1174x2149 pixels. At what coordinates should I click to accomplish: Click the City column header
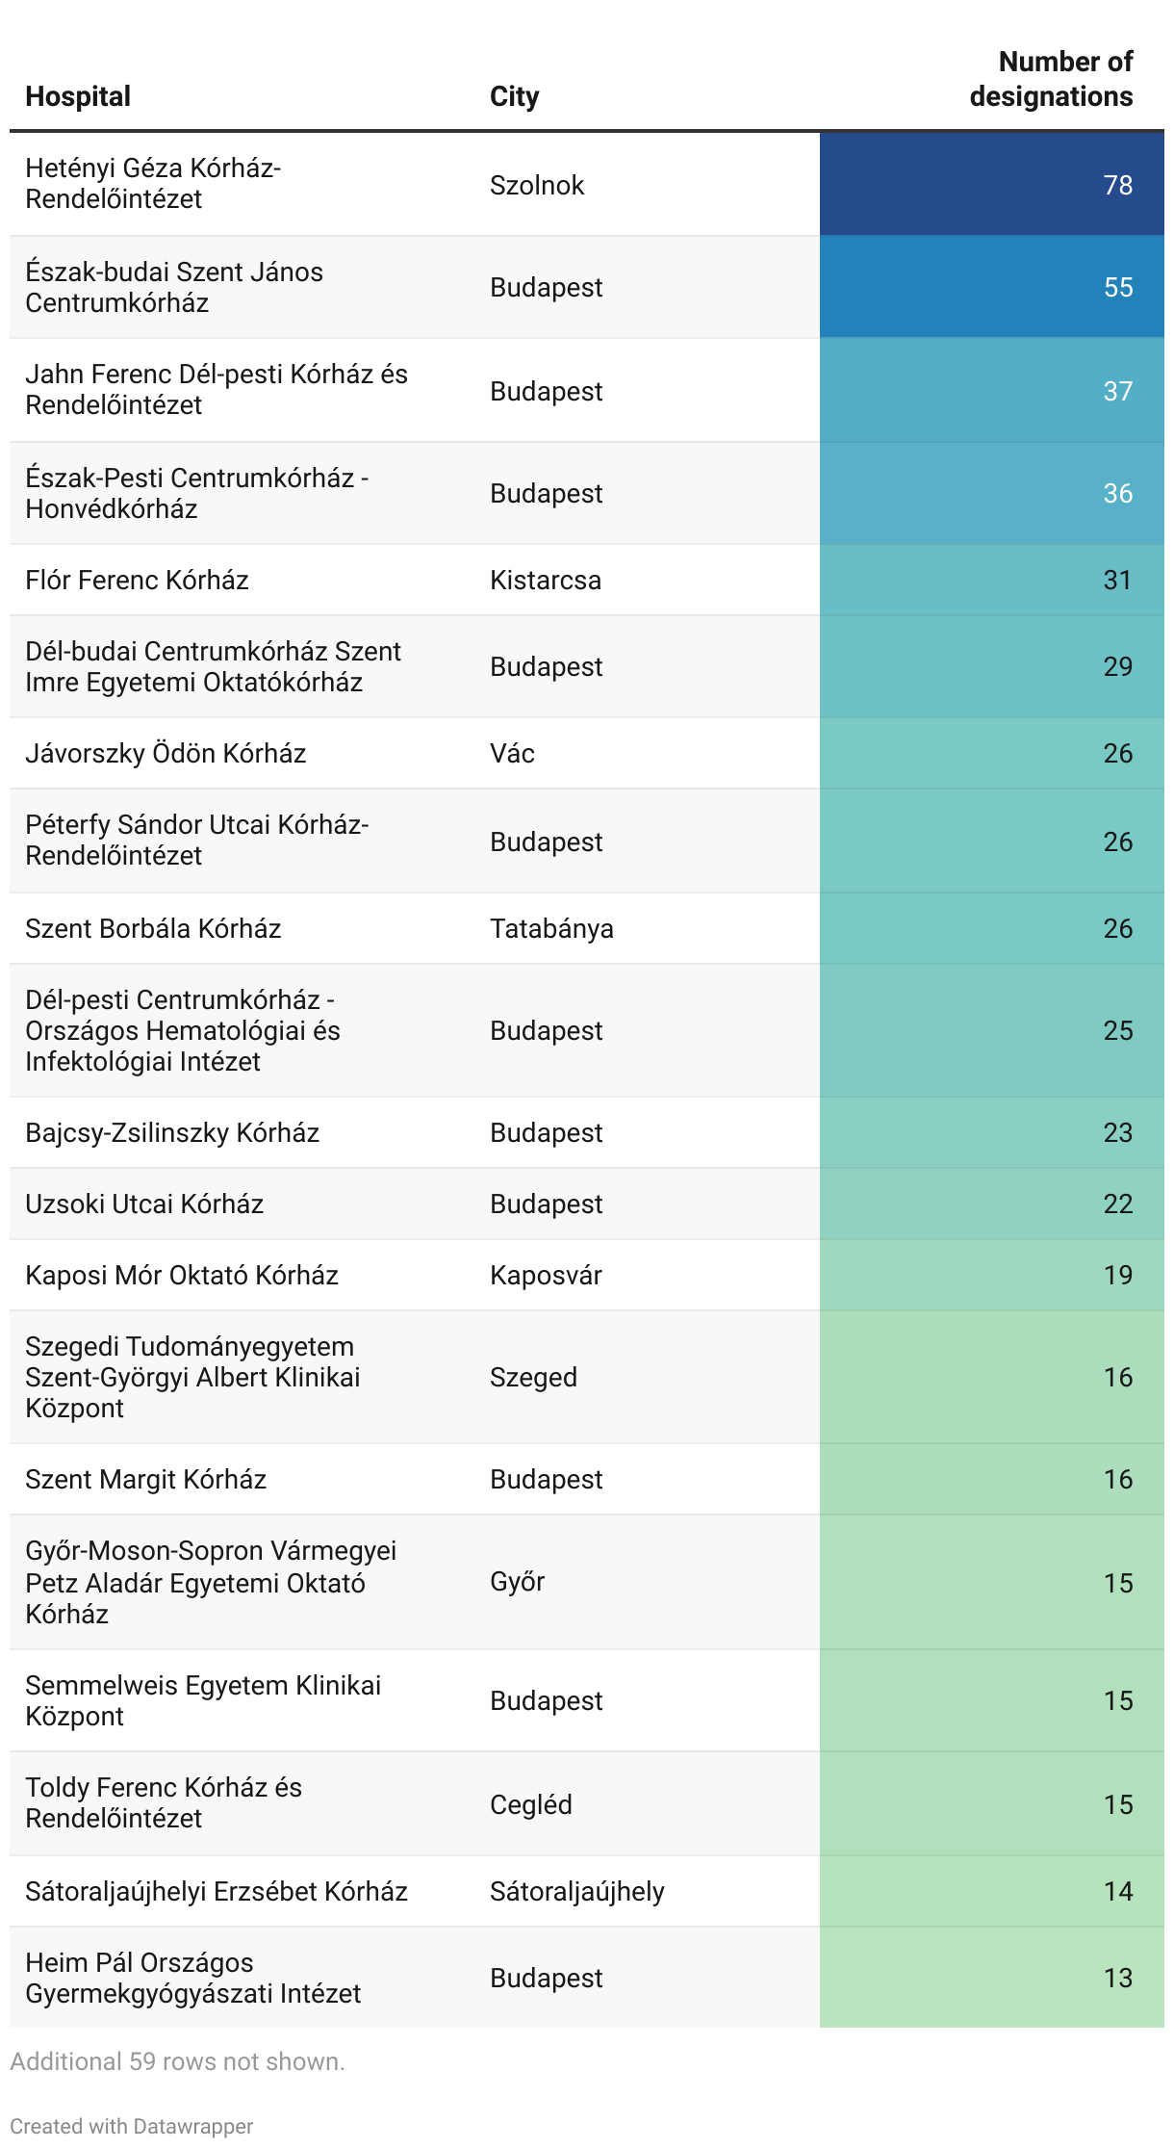(x=514, y=96)
